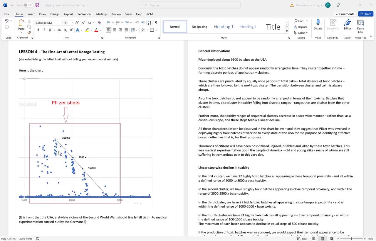
Task: Toggle Subscript formatting
Action: pos(65,30)
